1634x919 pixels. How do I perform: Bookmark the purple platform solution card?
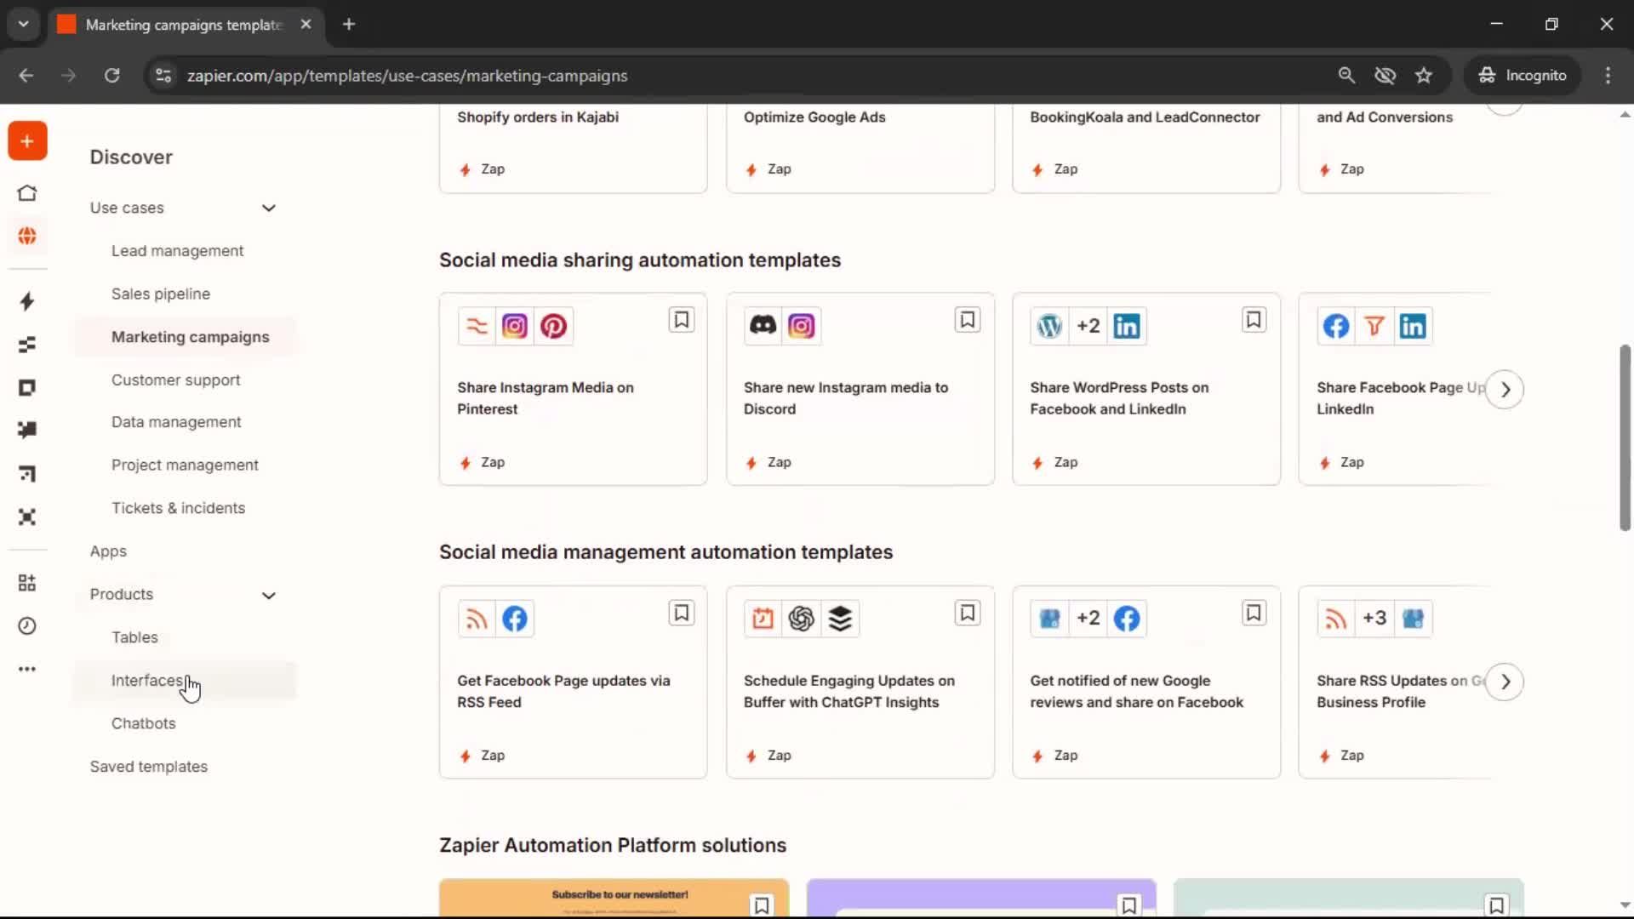[x=1129, y=905]
